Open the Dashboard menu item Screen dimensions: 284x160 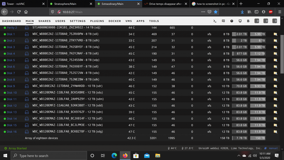point(12,21)
